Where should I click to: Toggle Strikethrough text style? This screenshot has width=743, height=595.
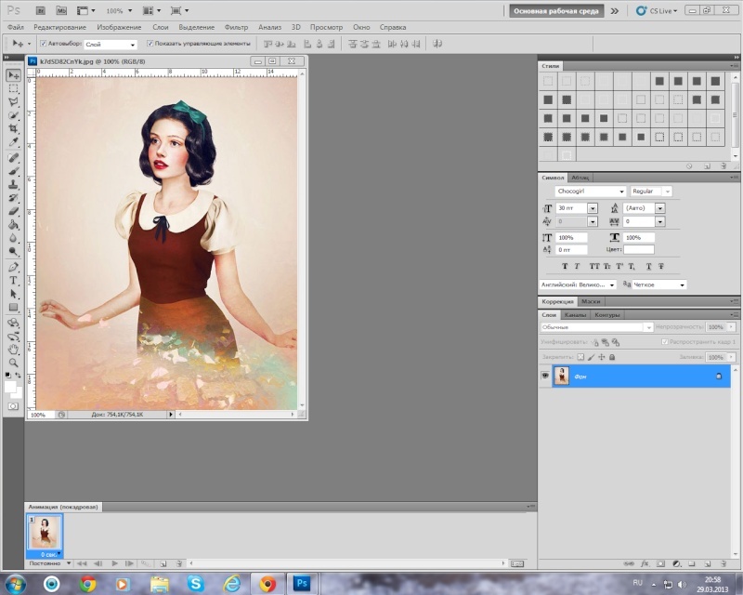(x=661, y=266)
